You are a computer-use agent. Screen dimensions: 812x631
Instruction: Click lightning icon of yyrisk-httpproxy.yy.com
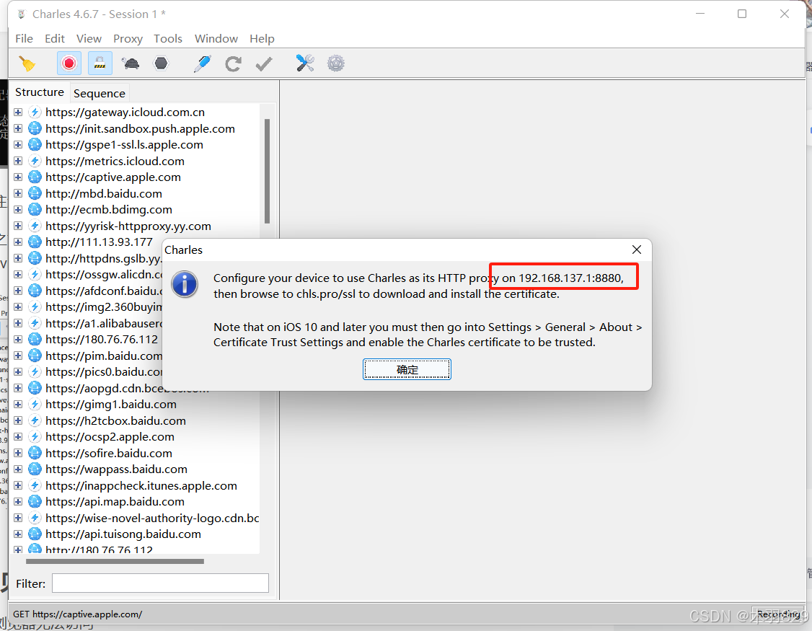[x=35, y=226]
